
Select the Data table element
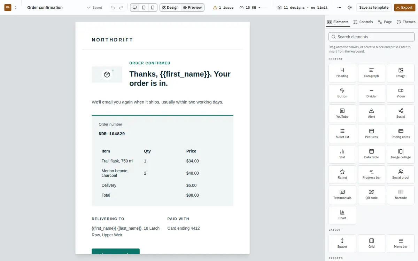[x=371, y=154]
